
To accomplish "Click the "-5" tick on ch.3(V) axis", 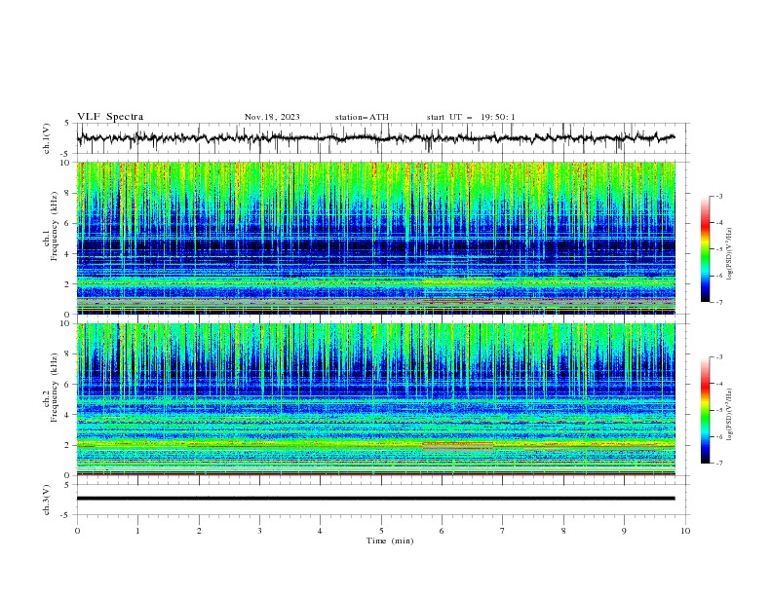I will pyautogui.click(x=66, y=515).
